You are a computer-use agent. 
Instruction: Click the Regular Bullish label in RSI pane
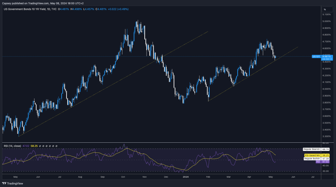point(311,158)
